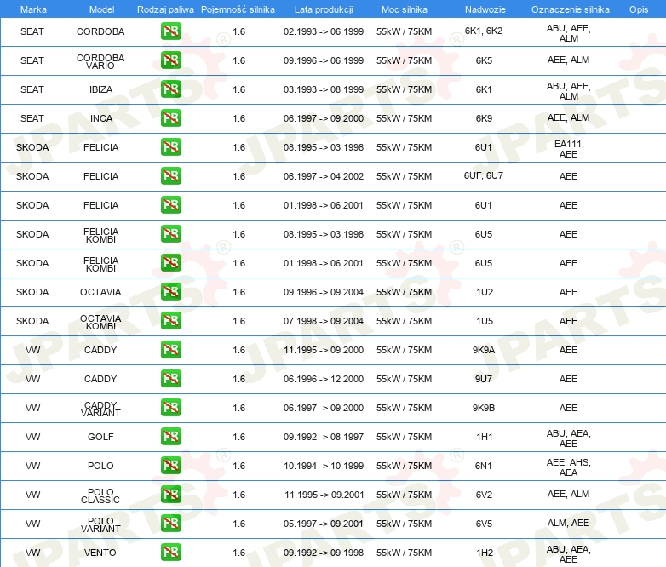Click the Nadwozie column header

(485, 9)
